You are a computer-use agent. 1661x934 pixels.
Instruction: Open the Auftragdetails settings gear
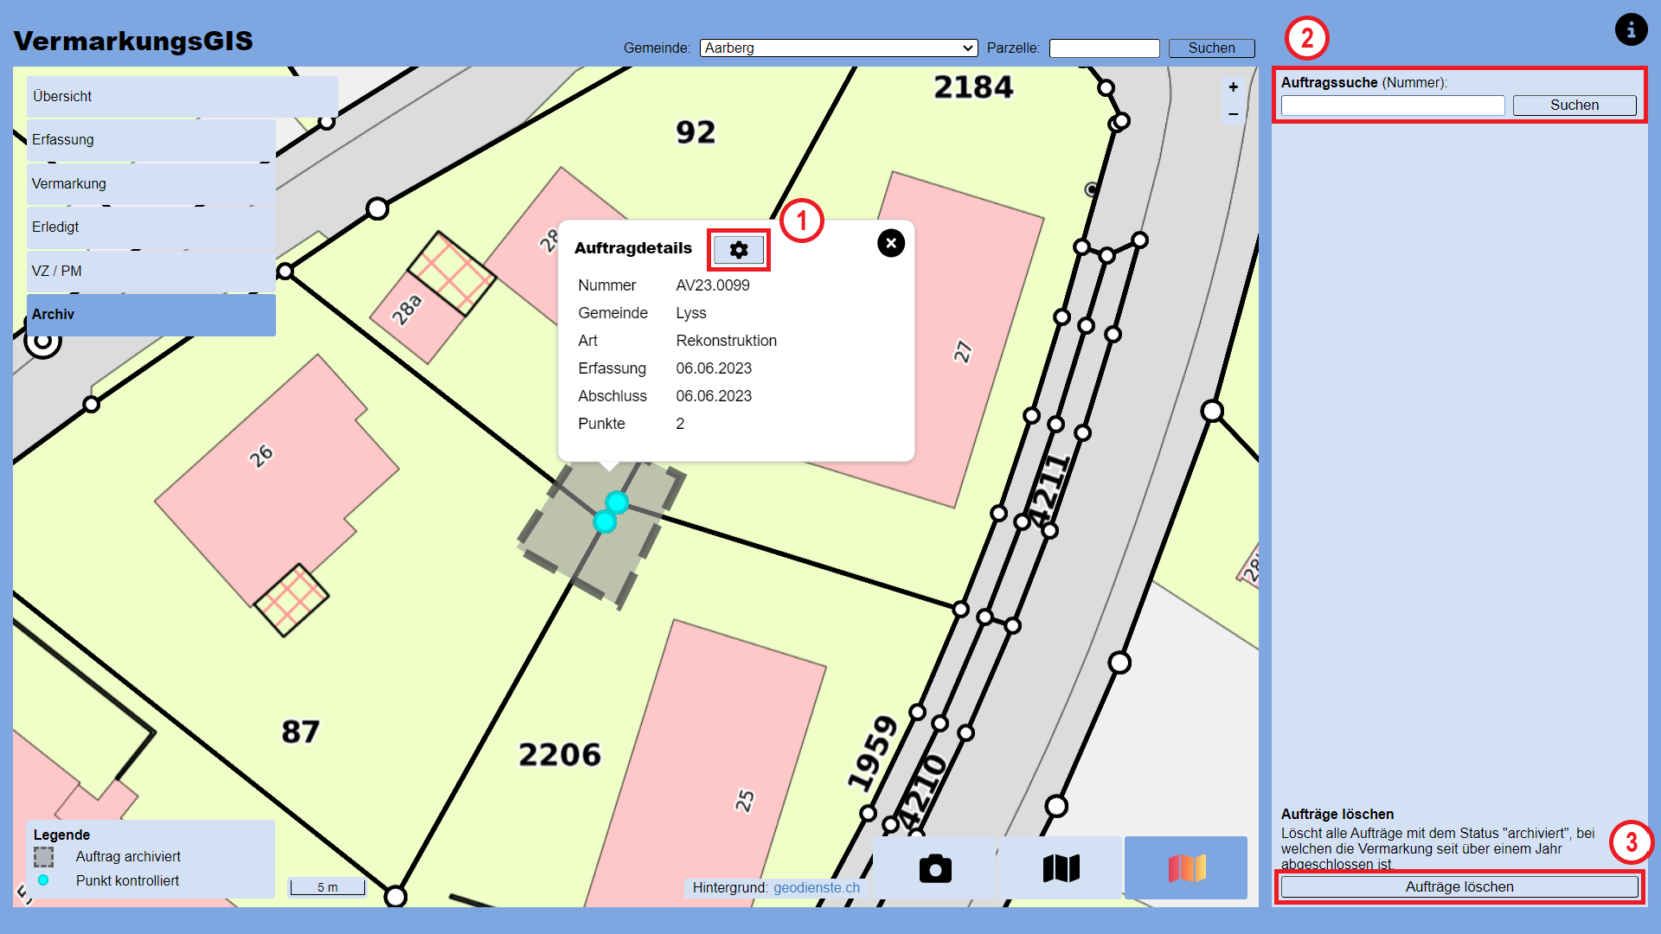[739, 250]
